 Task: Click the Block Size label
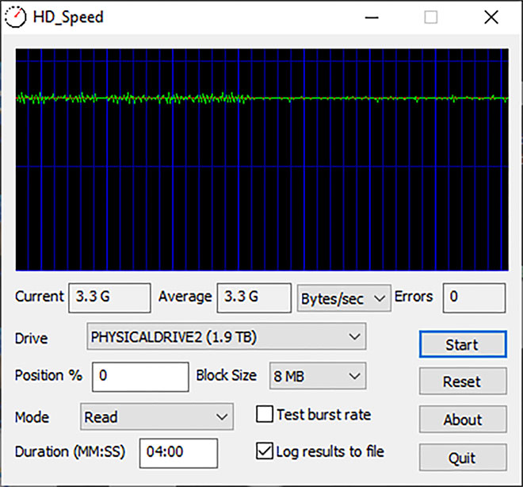tap(226, 375)
